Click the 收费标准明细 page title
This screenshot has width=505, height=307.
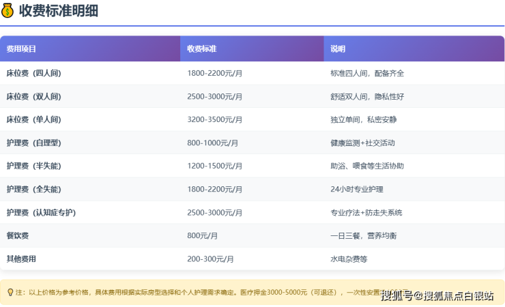[x=58, y=11]
